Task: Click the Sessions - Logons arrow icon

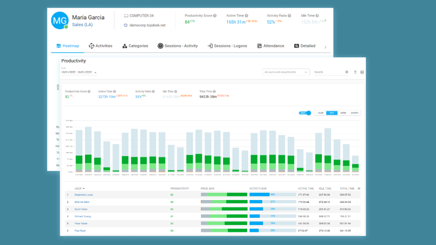Action: tap(210, 46)
